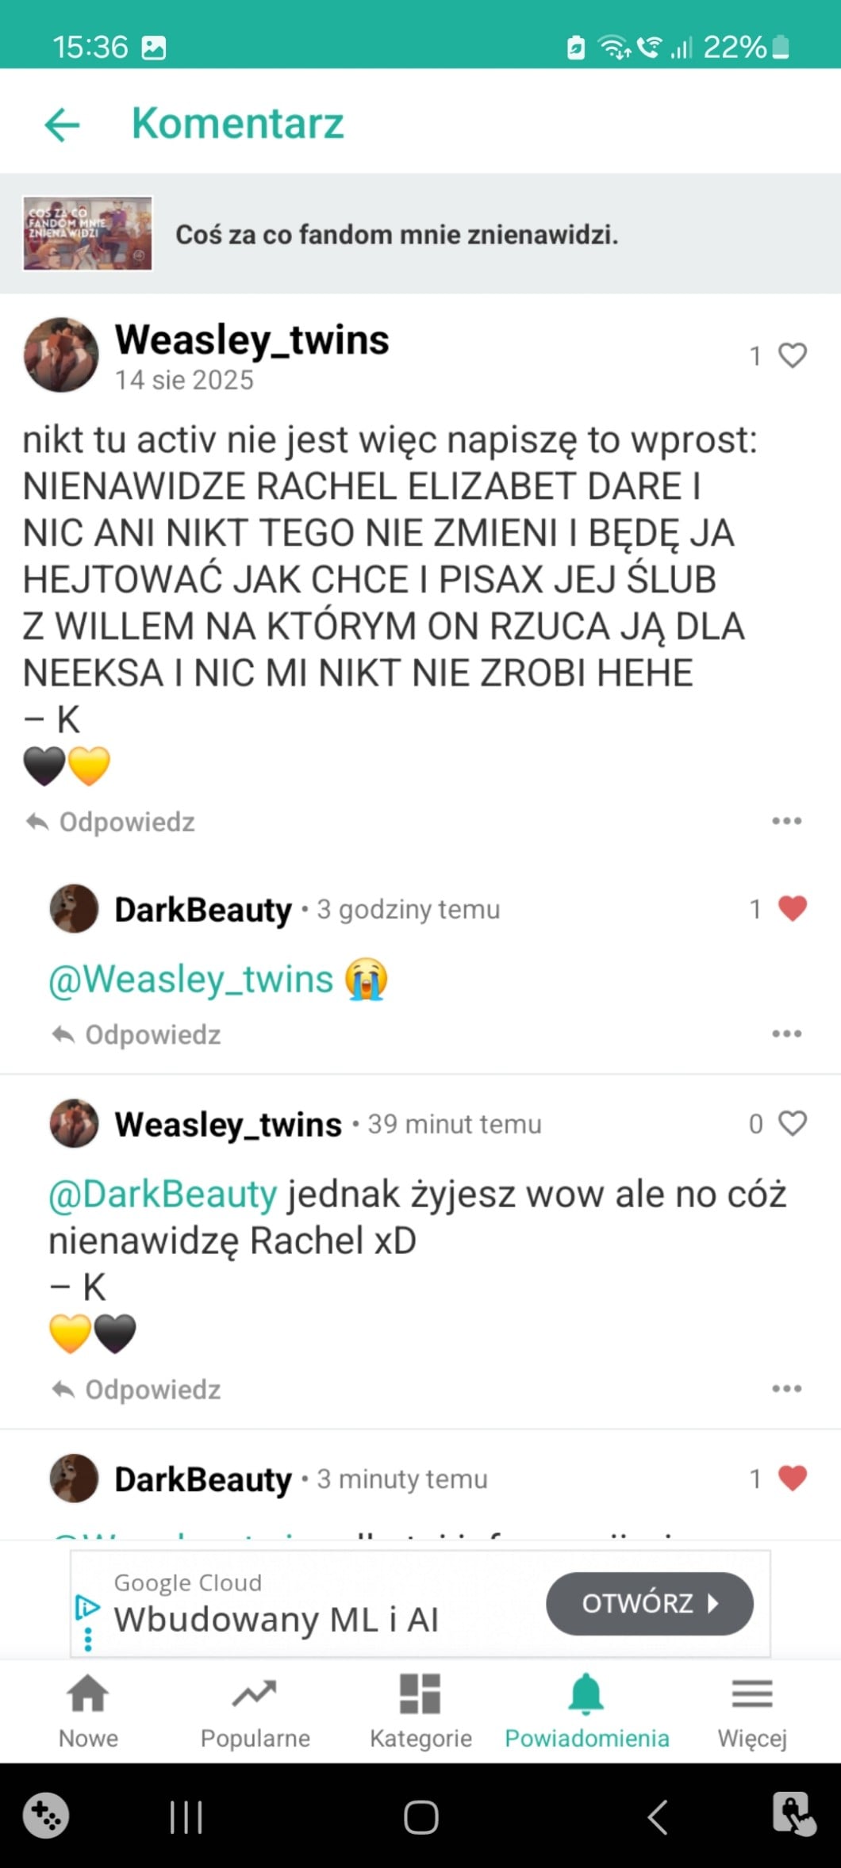Open @Weasley_twins mention link
The image size is (841, 1868).
coord(190,979)
